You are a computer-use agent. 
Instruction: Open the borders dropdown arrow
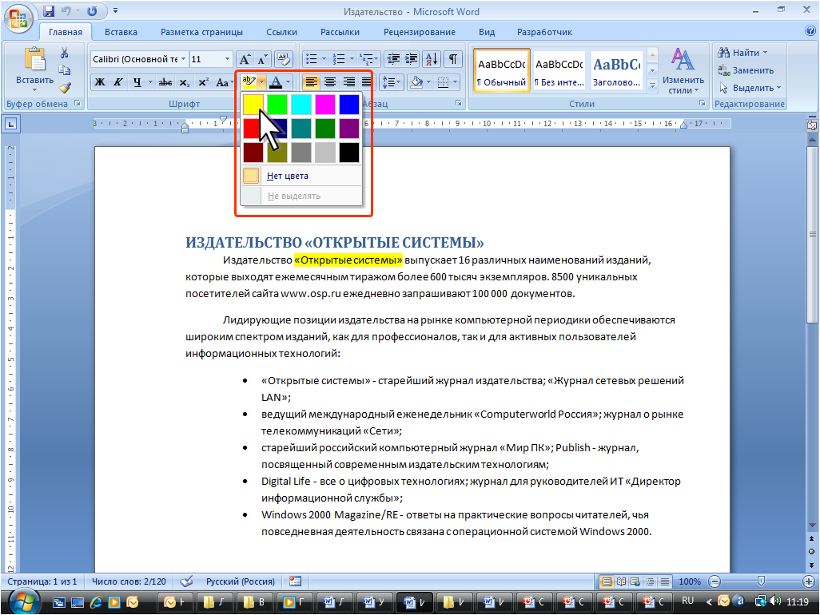click(455, 82)
